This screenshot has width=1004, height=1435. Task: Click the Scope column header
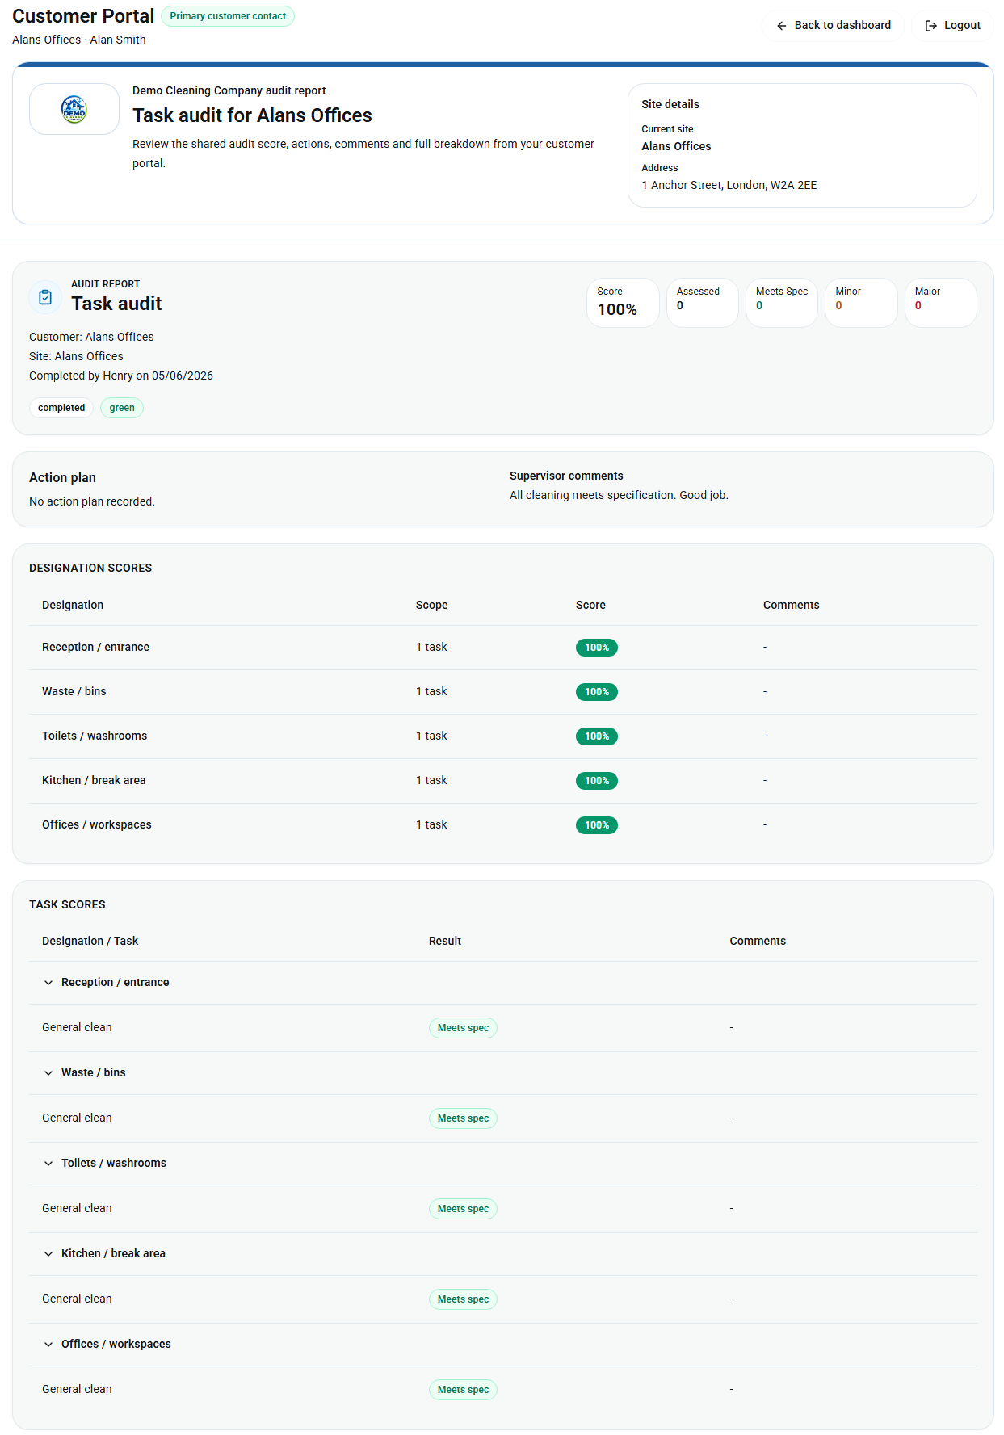(x=431, y=605)
